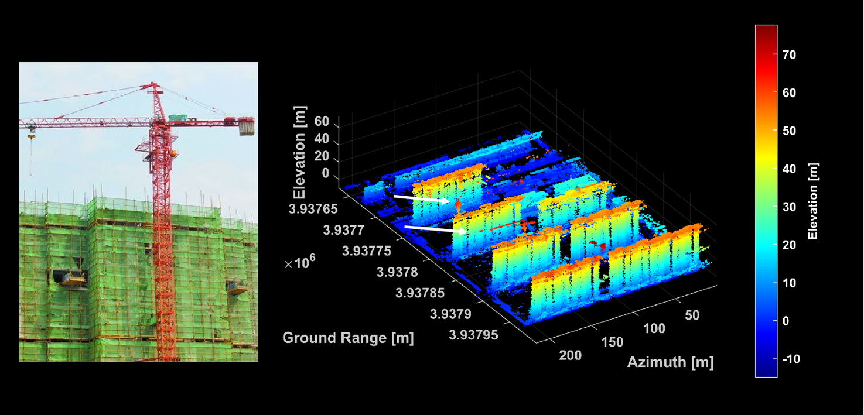Select the 100 azimuth tick label
Image resolution: width=864 pixels, height=415 pixels.
654,328
